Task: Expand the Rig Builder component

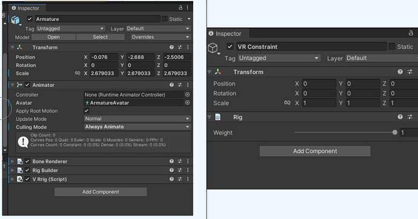Action: (12, 170)
